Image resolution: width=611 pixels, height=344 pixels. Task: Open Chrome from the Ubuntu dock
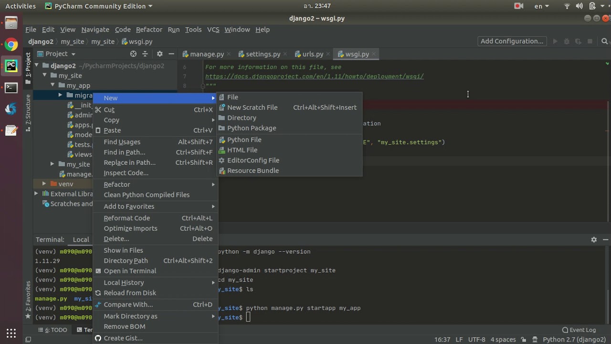(11, 45)
